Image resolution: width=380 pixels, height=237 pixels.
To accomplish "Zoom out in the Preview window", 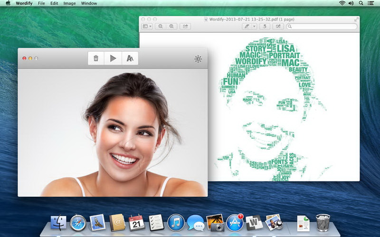I will (x=161, y=27).
